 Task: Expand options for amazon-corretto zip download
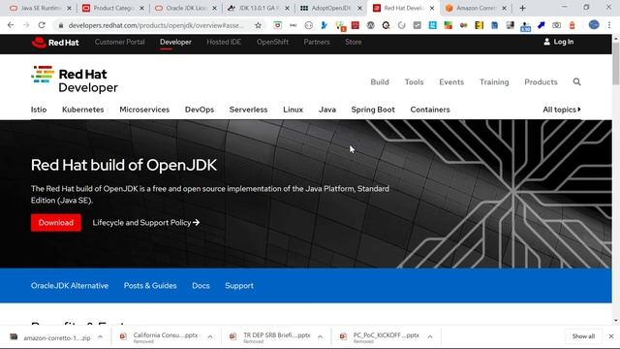point(101,337)
